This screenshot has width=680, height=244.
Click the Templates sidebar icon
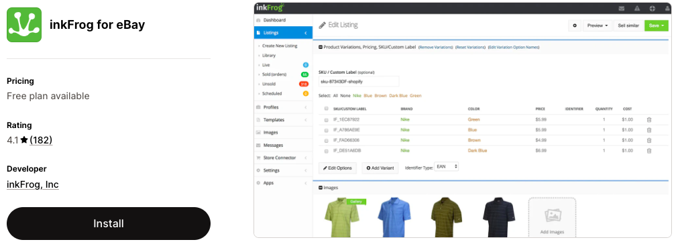pyautogui.click(x=258, y=119)
